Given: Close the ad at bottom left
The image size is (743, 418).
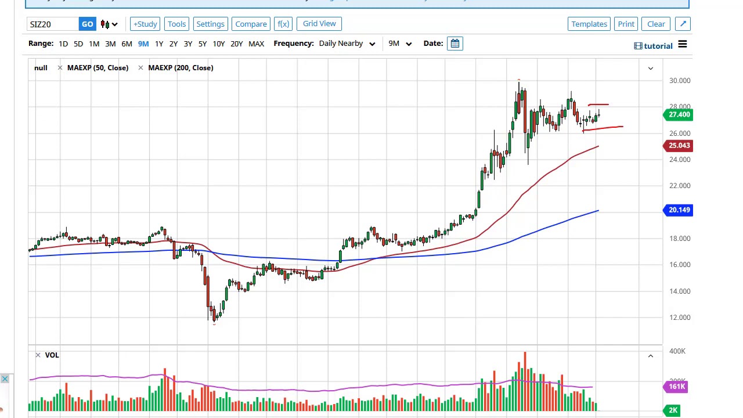Looking at the screenshot, I should coord(5,379).
